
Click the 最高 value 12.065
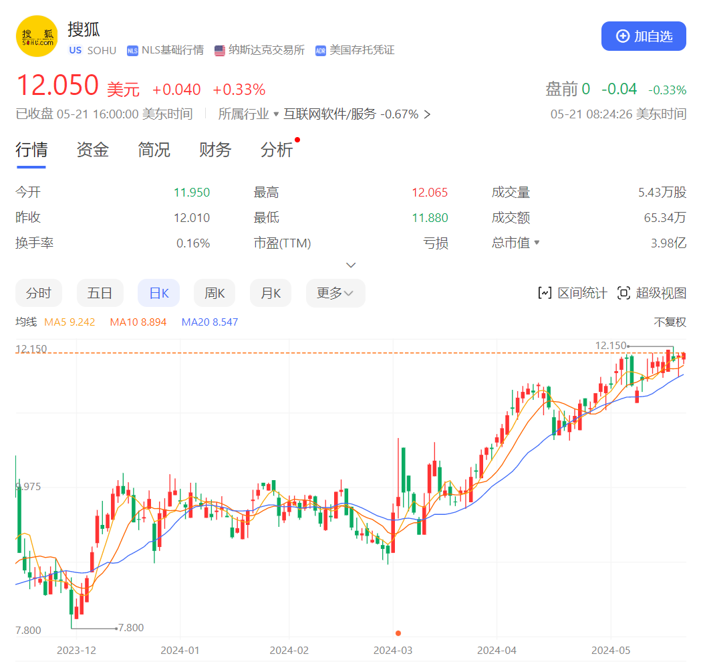(430, 193)
